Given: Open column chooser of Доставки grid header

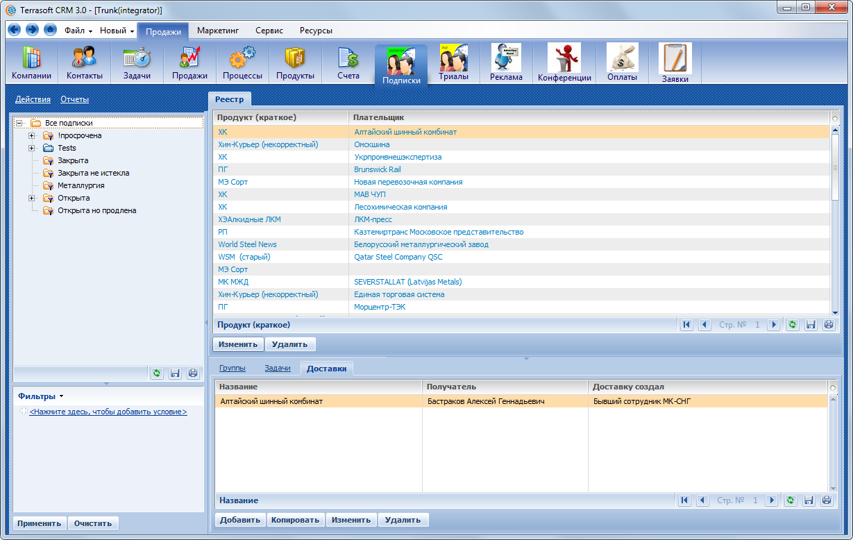Looking at the screenshot, I should pyautogui.click(x=833, y=387).
